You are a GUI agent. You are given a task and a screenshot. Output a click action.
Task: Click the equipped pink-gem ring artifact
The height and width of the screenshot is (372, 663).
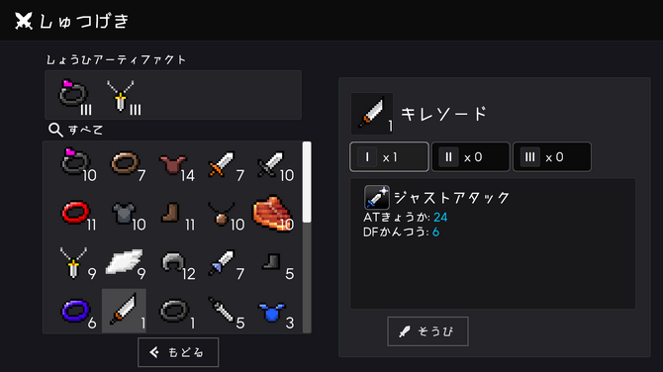[x=75, y=96]
